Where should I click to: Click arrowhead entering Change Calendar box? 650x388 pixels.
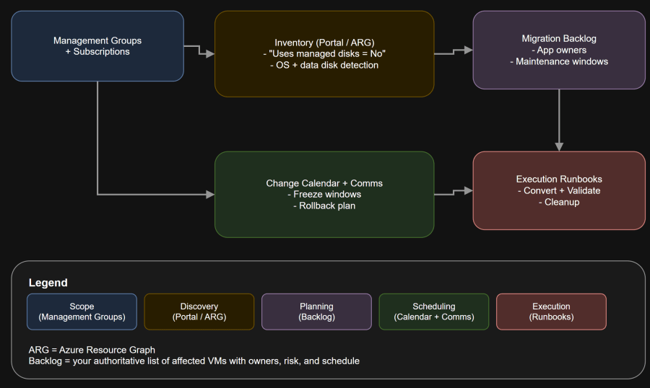pyautogui.click(x=210, y=195)
